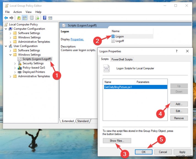Click the Forward arrow toolbar icon

(11, 18)
